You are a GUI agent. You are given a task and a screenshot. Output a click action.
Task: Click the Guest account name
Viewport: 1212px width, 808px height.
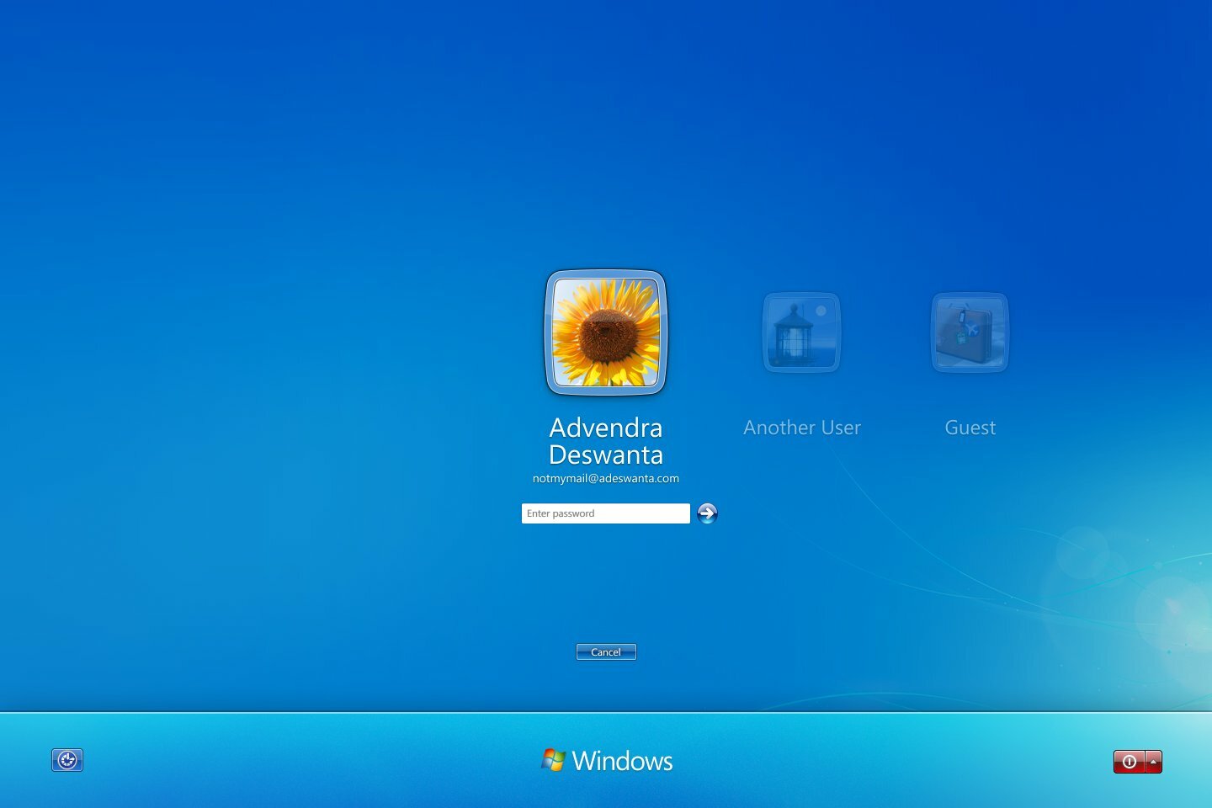click(970, 428)
